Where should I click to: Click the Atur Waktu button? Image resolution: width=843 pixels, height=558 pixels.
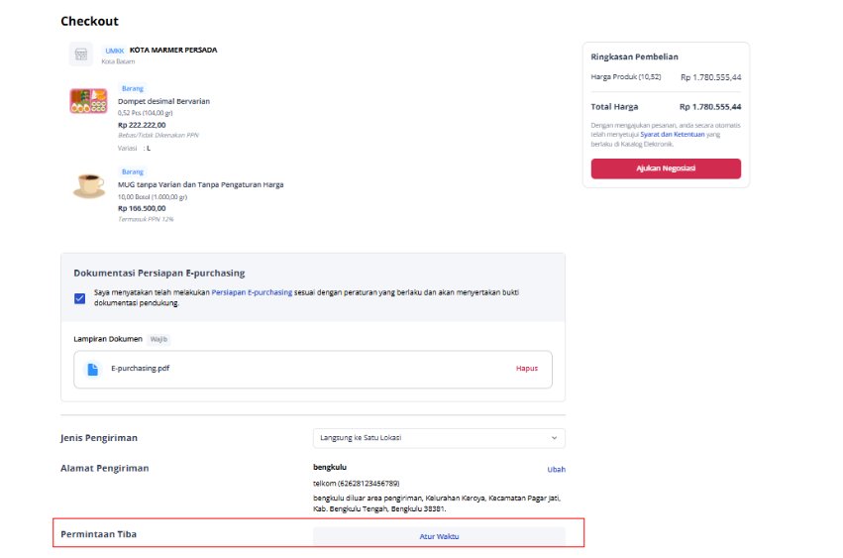tap(439, 536)
